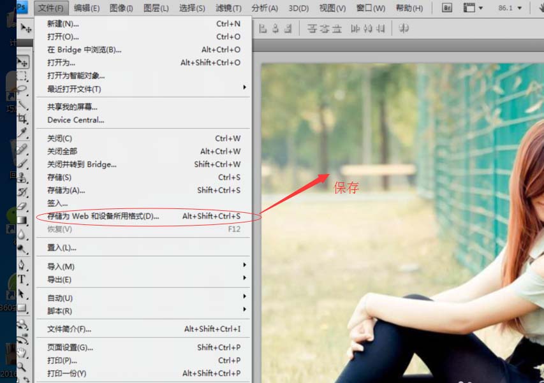Viewport: 544px width, 383px height.
Task: Choose 共享我的屏幕... entry
Action: pyautogui.click(x=143, y=107)
